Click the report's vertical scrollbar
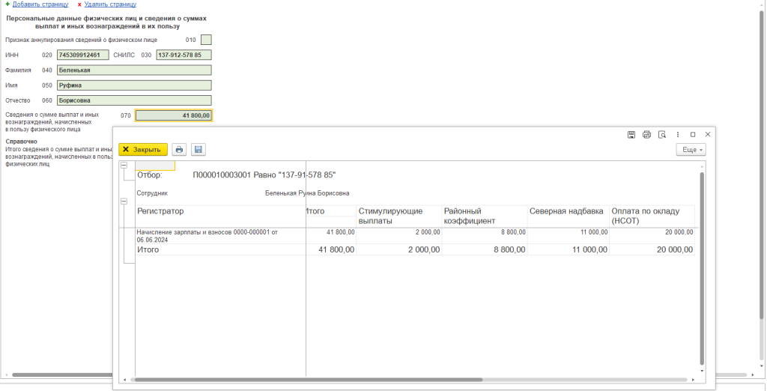 (x=702, y=262)
